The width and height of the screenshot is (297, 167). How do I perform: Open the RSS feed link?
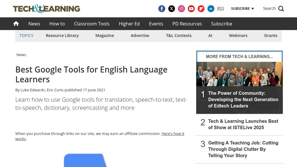220,8
